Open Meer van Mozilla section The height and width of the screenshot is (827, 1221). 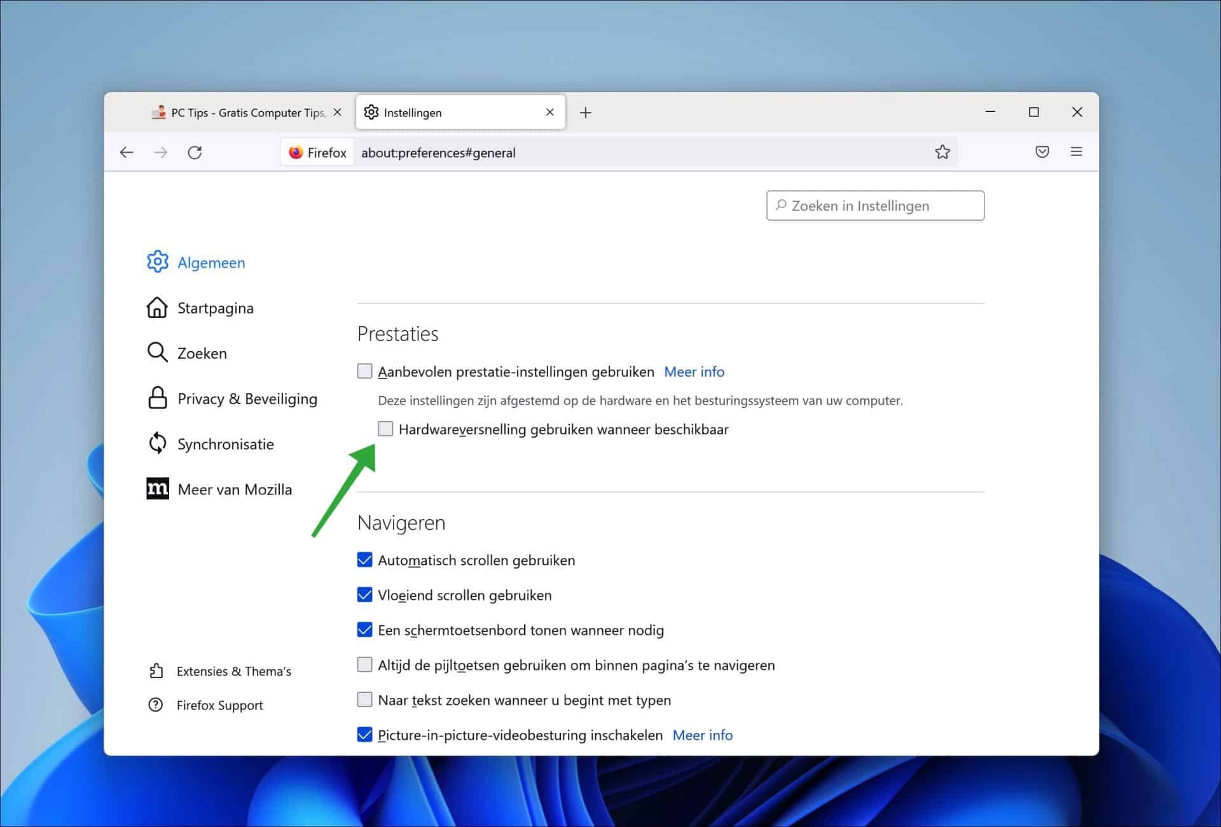235,489
